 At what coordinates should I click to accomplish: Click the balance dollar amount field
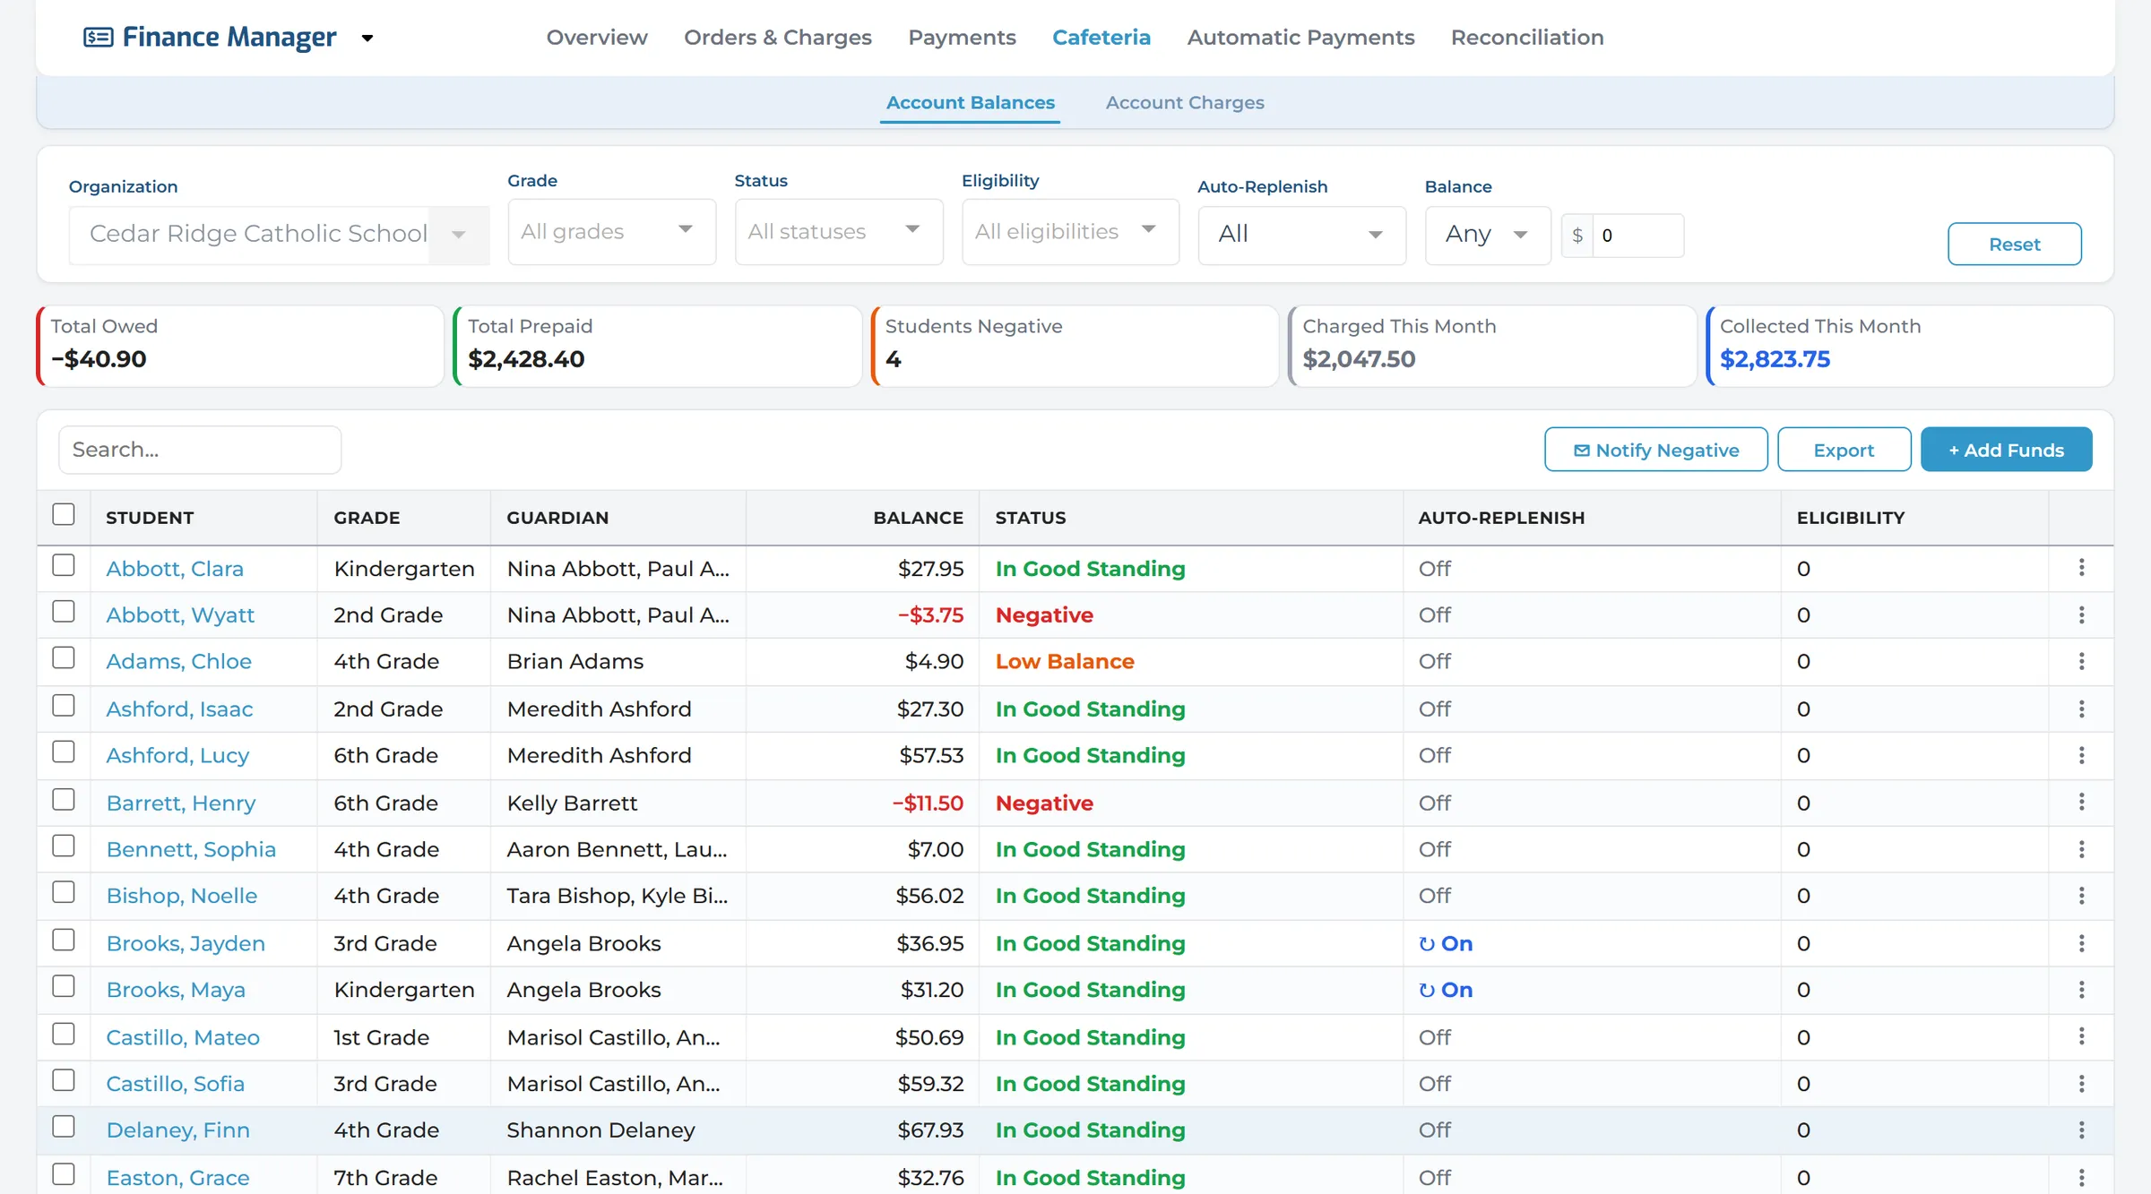tap(1637, 236)
